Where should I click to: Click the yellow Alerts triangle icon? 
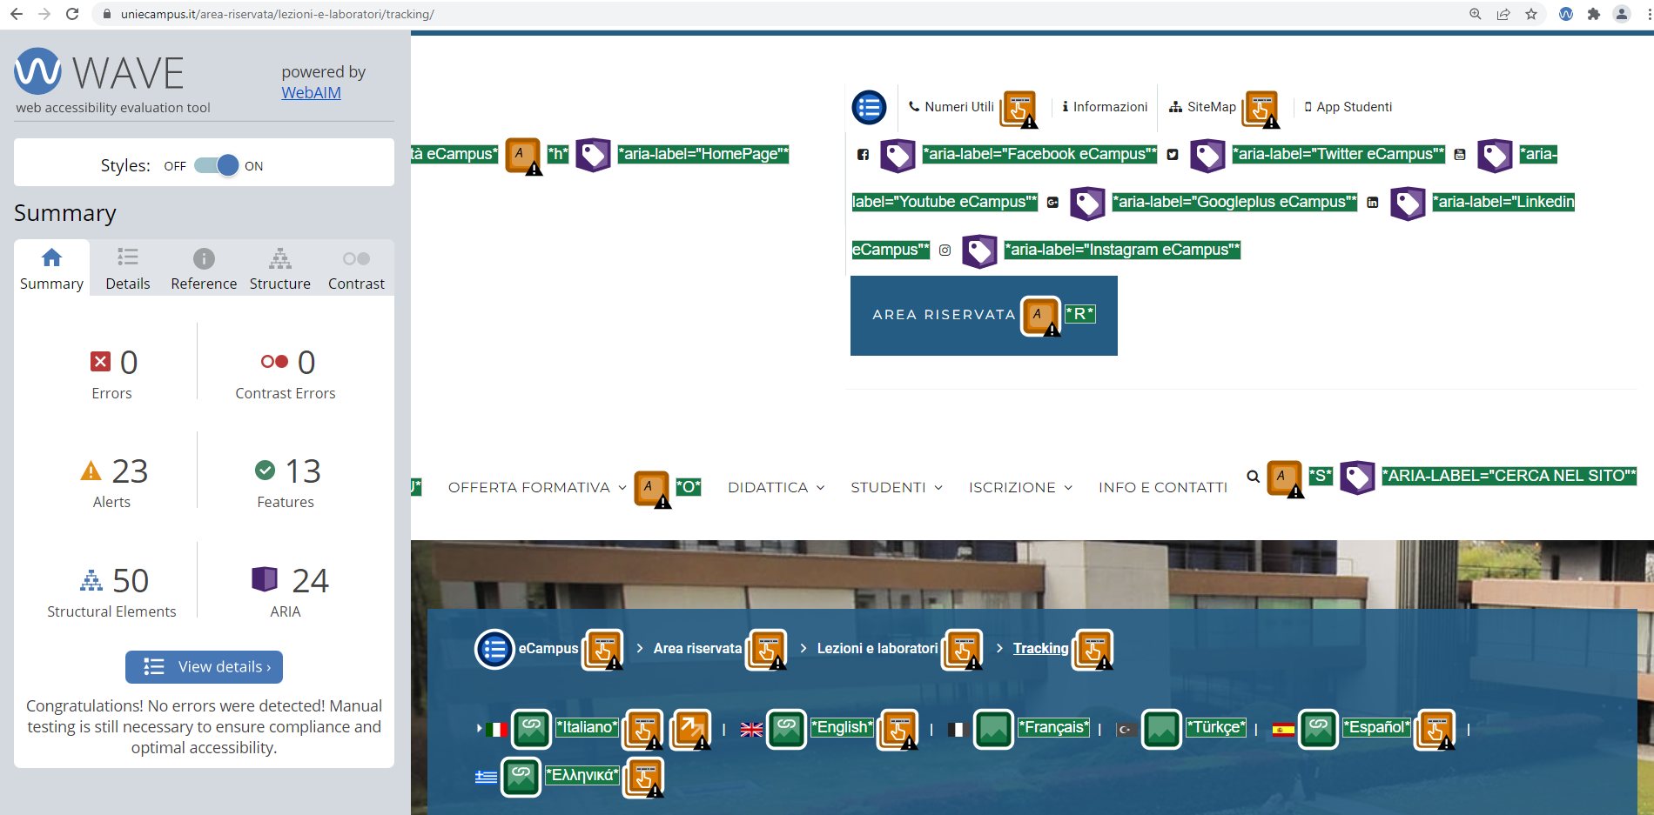91,471
